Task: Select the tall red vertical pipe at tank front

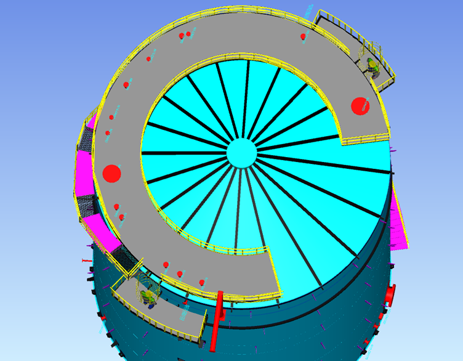Action: (x=217, y=322)
